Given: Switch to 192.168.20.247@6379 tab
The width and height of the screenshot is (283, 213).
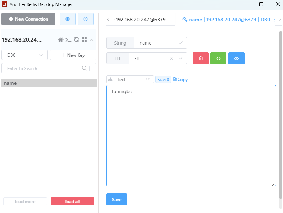Looking at the screenshot, I should click(x=140, y=20).
